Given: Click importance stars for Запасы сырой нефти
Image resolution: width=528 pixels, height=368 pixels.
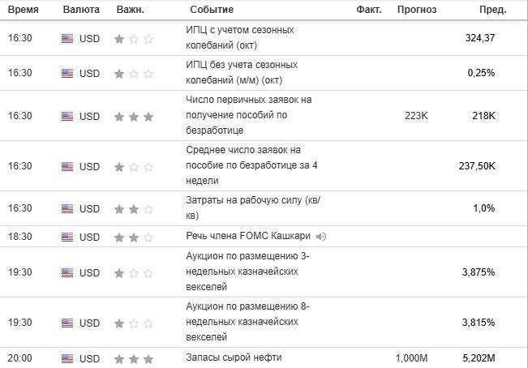Looking at the screenshot, I should click(134, 358).
